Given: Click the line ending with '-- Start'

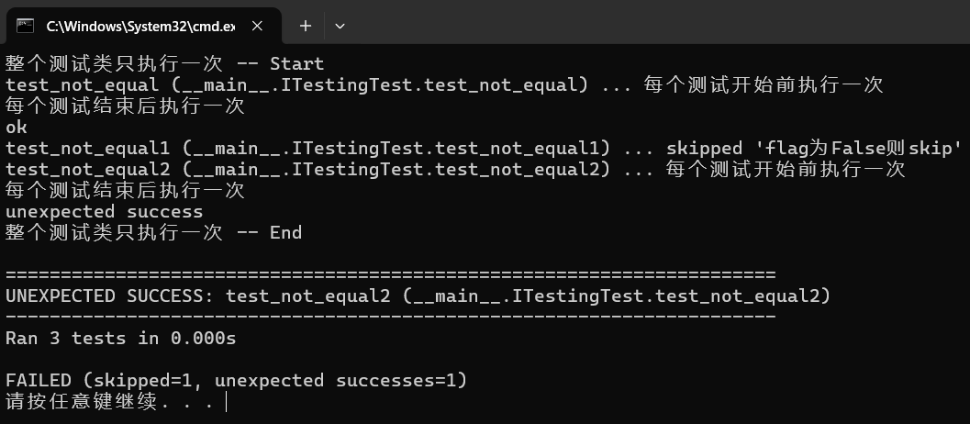Looking at the screenshot, I should (164, 63).
